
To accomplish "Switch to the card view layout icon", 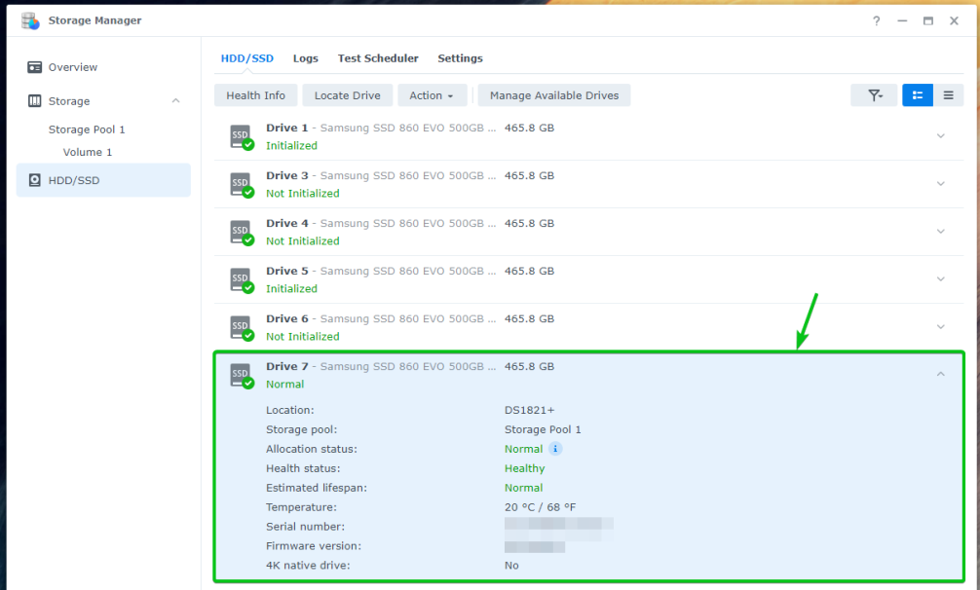I will coord(917,94).
